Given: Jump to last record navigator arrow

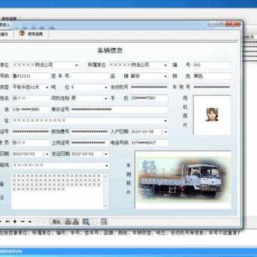Looking at the screenshot, I should point(8,221).
